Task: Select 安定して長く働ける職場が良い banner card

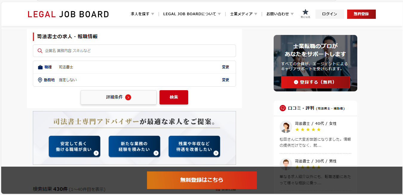Action: 74,146
